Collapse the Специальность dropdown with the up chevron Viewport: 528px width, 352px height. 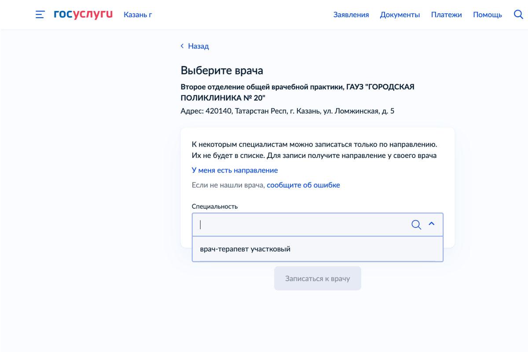(432, 224)
